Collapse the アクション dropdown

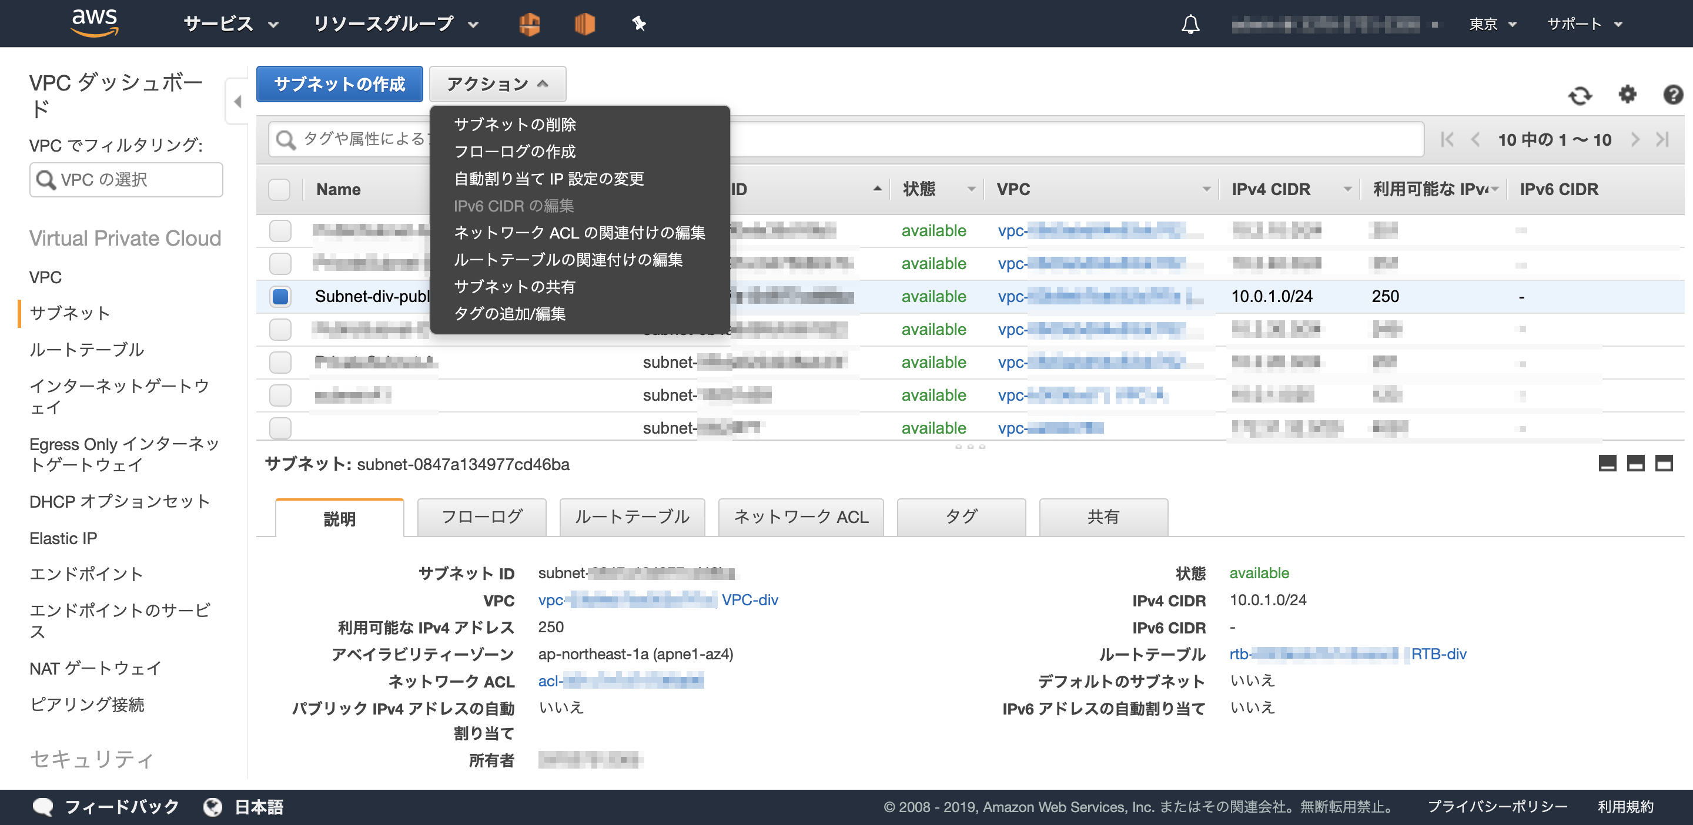point(497,84)
